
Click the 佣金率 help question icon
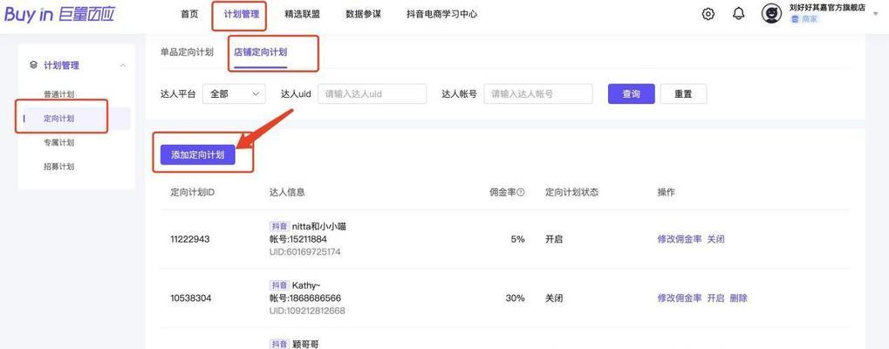click(521, 192)
